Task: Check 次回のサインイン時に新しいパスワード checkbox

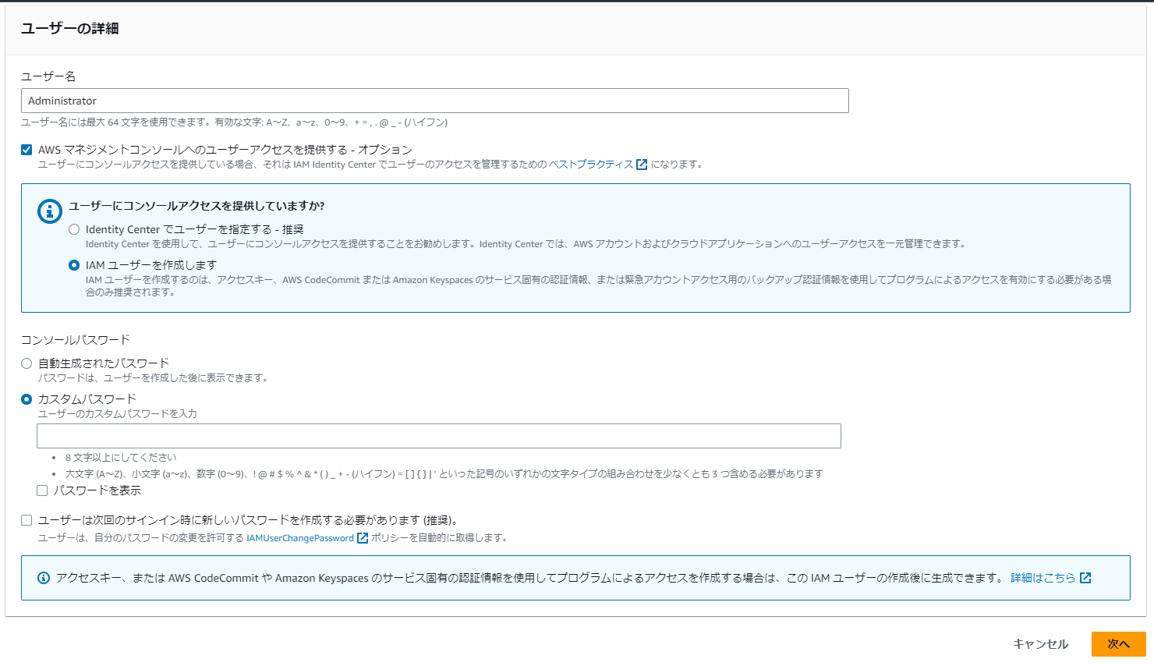Action: click(27, 520)
